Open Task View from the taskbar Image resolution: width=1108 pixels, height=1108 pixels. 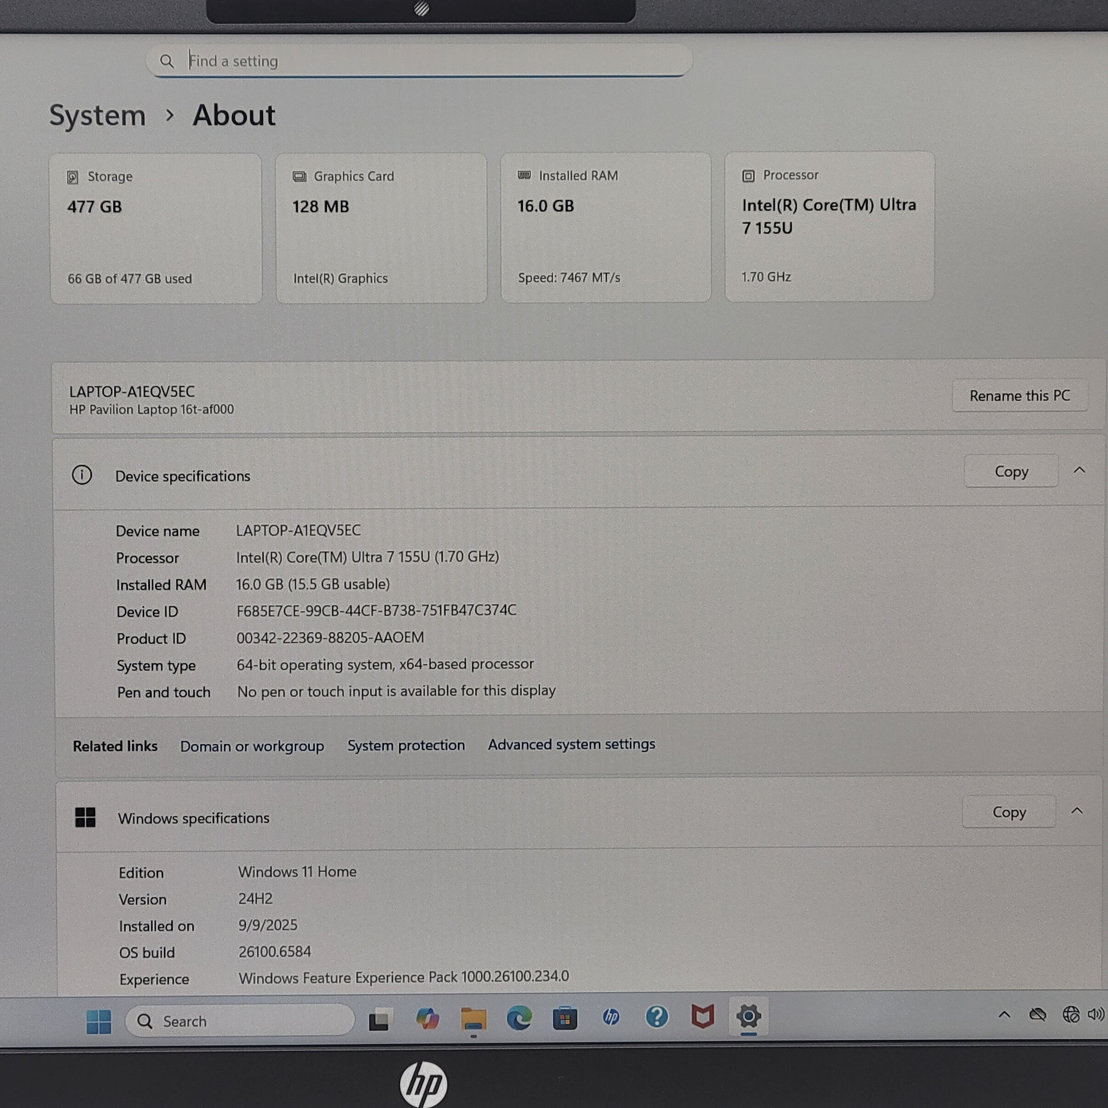click(x=380, y=1020)
